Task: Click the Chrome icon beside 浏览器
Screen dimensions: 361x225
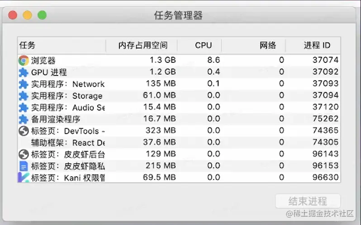Action: (x=24, y=60)
